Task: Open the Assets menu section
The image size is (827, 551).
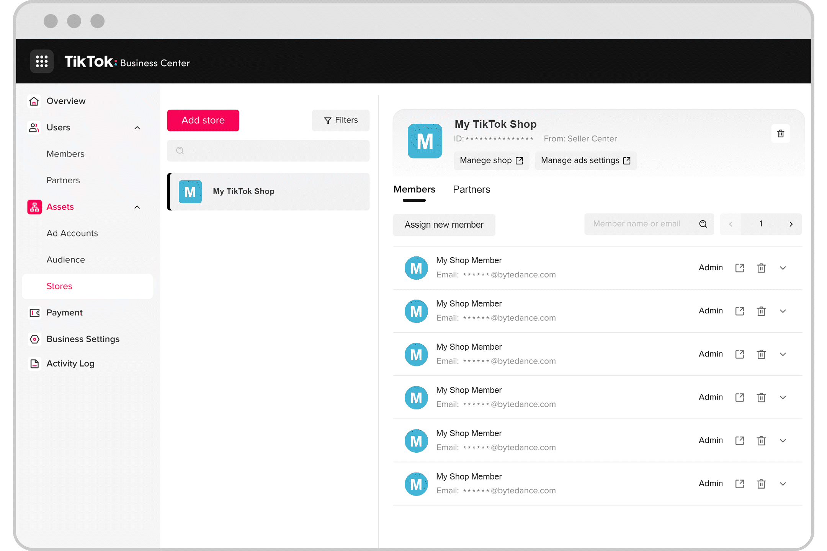Action: coord(60,206)
